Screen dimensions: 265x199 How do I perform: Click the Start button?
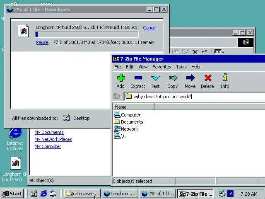(12, 194)
